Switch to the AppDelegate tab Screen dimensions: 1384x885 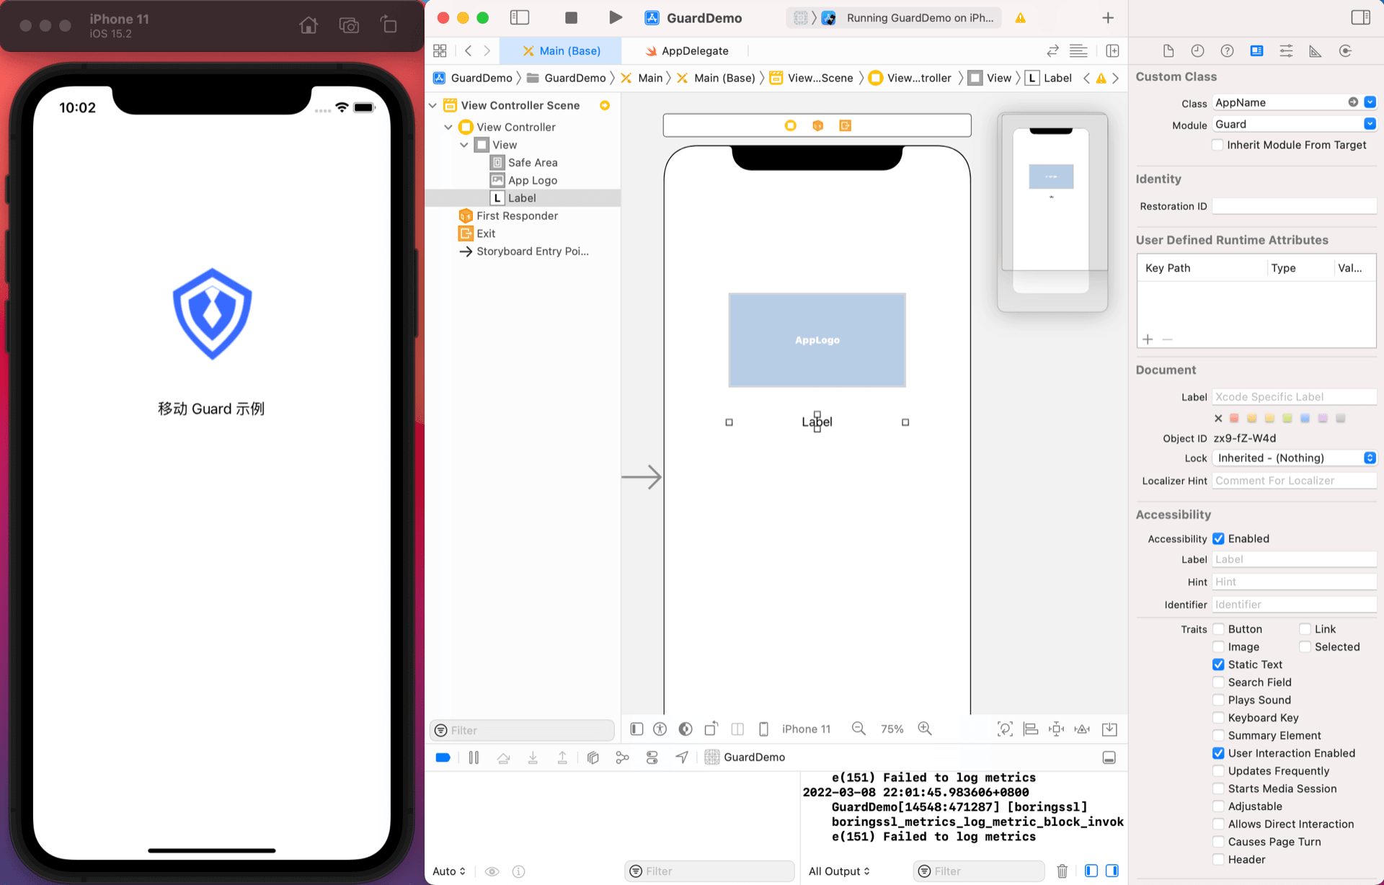[688, 51]
